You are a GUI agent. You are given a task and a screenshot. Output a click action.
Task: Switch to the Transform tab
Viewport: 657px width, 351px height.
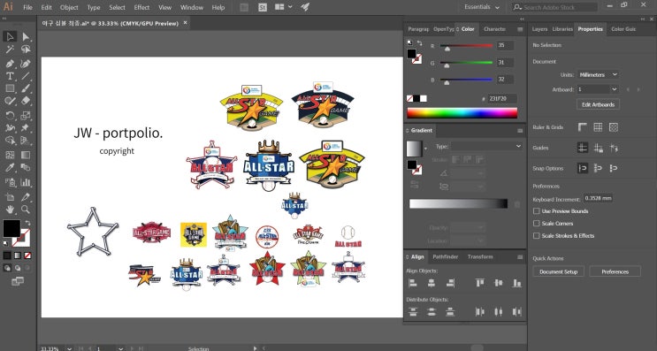pyautogui.click(x=480, y=256)
